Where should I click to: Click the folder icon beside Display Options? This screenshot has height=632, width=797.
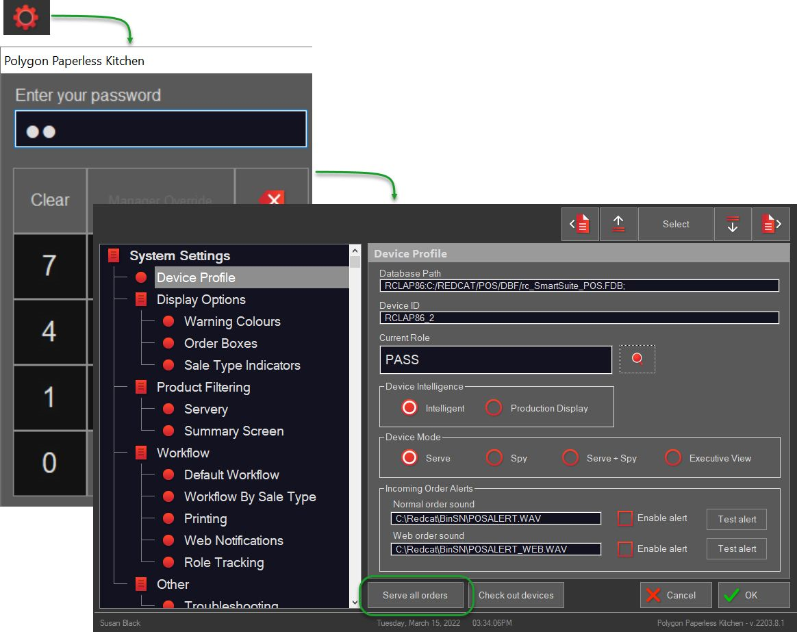pyautogui.click(x=141, y=299)
